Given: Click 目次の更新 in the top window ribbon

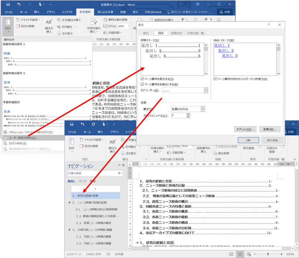Looking at the screenshot, I should 25,26.
